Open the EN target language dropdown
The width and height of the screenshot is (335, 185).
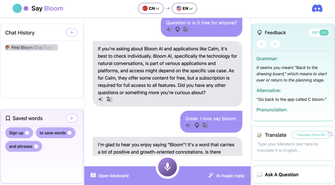pyautogui.click(x=184, y=8)
